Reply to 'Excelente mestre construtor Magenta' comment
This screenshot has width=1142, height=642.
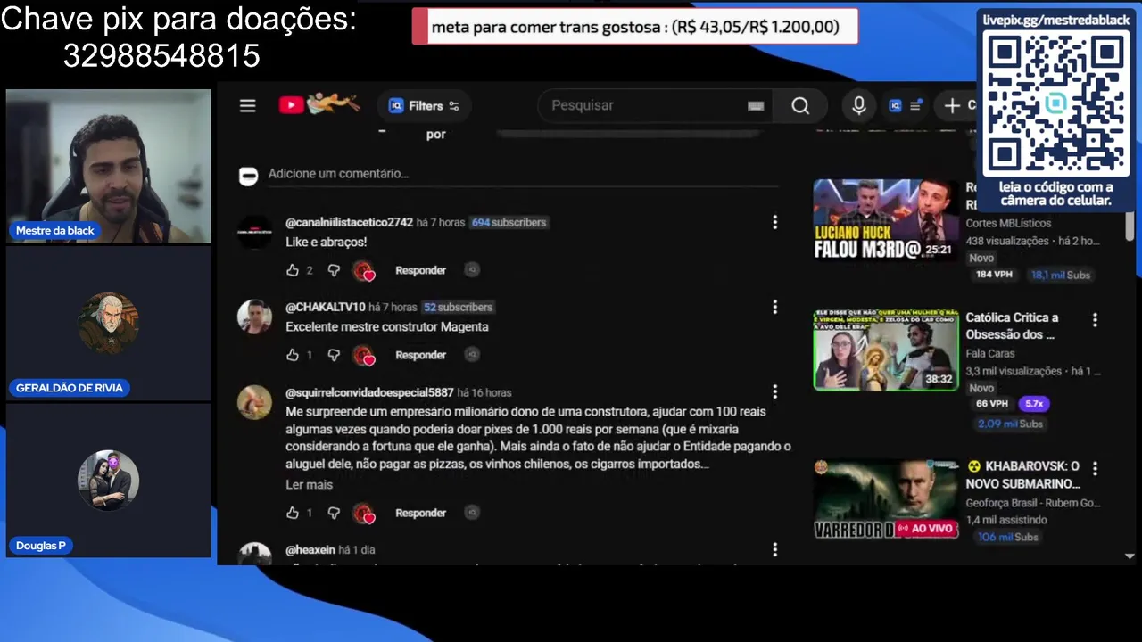420,355
